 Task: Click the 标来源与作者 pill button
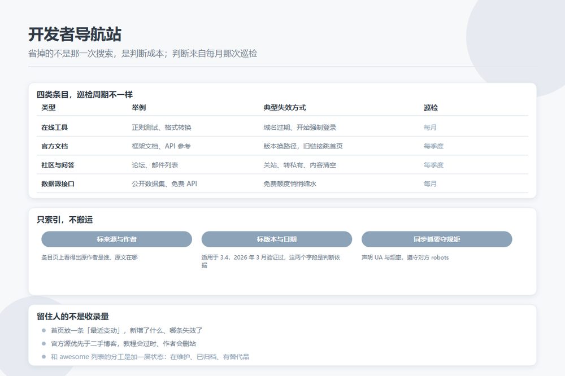click(116, 239)
